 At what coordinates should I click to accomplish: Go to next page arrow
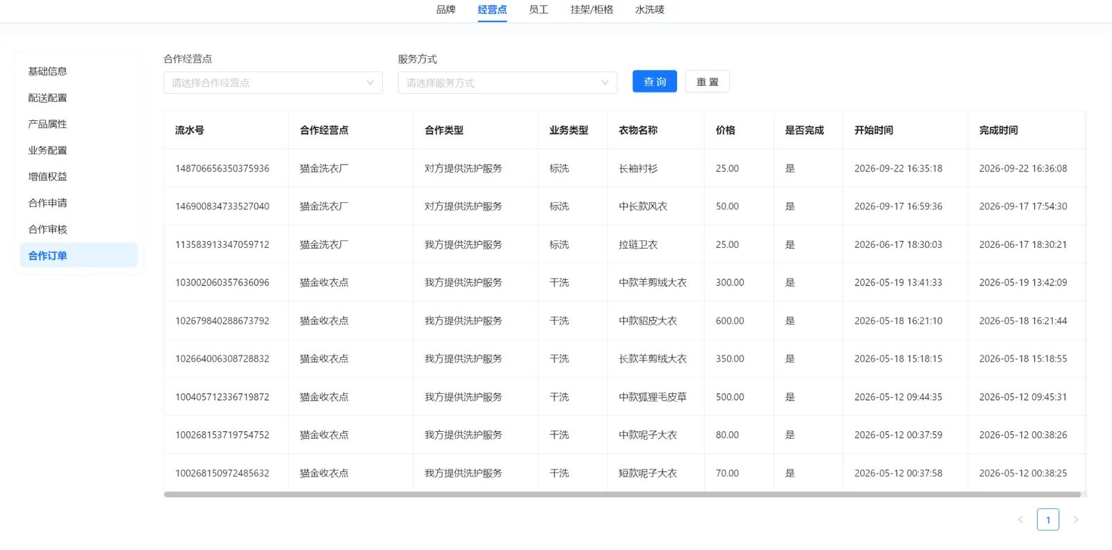coord(1076,519)
